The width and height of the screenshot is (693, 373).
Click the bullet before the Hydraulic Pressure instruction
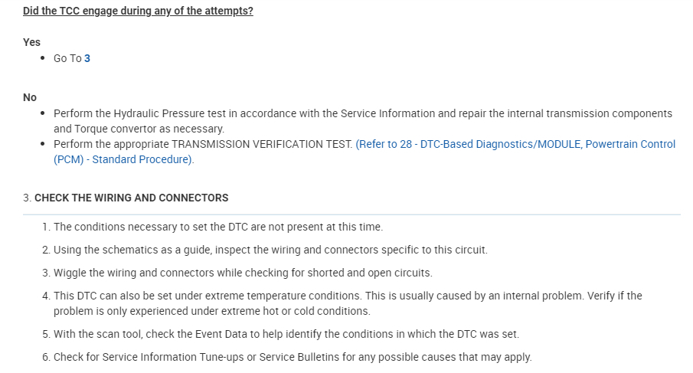[x=42, y=114]
